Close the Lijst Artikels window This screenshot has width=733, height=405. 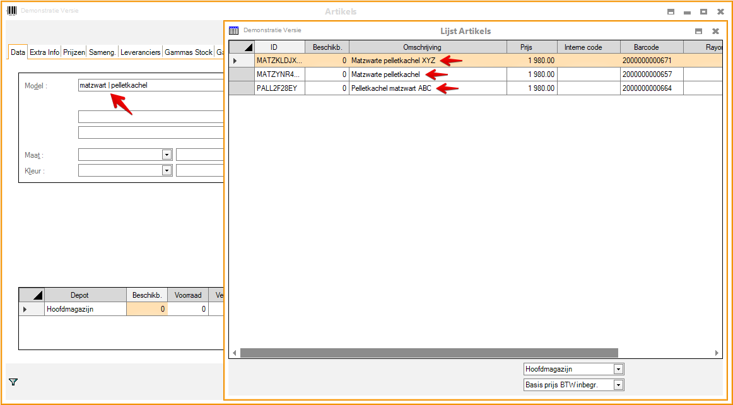[715, 31]
